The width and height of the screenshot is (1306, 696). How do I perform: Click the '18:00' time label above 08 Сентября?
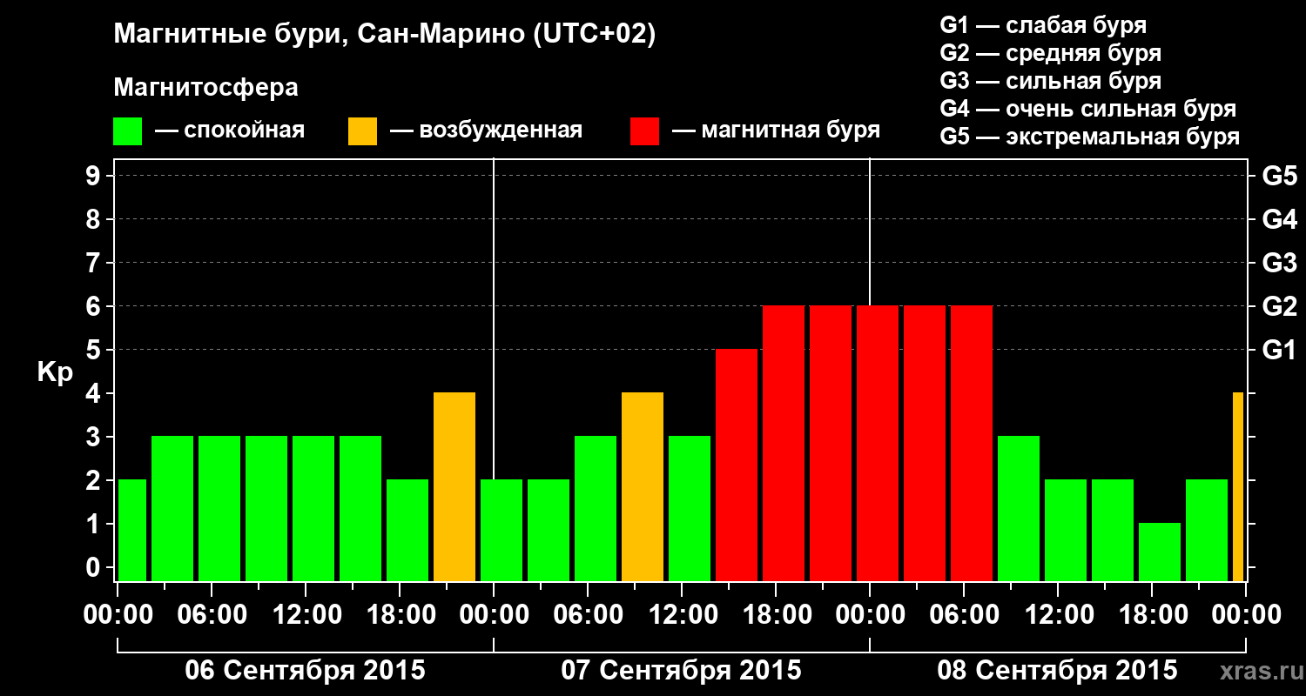tap(1152, 616)
